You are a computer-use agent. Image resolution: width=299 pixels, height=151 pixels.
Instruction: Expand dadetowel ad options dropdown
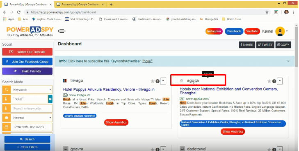click(280, 149)
